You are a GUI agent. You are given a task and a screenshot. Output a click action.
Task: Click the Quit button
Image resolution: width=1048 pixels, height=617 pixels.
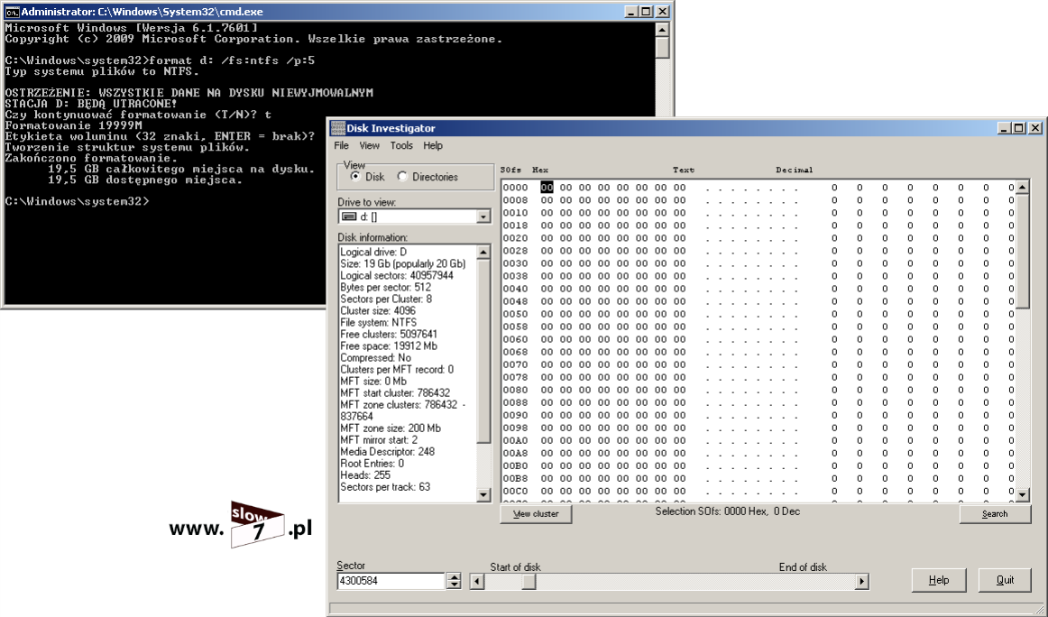1005,580
